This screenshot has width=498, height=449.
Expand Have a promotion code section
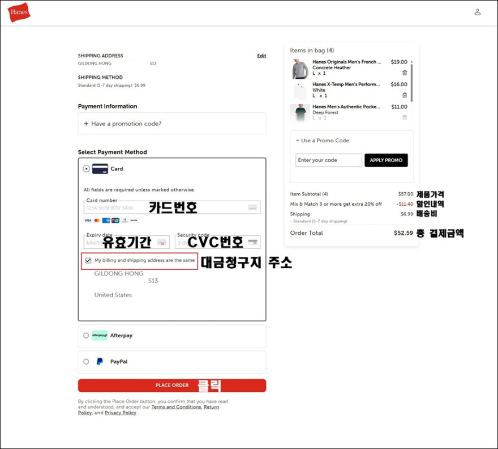(x=172, y=124)
